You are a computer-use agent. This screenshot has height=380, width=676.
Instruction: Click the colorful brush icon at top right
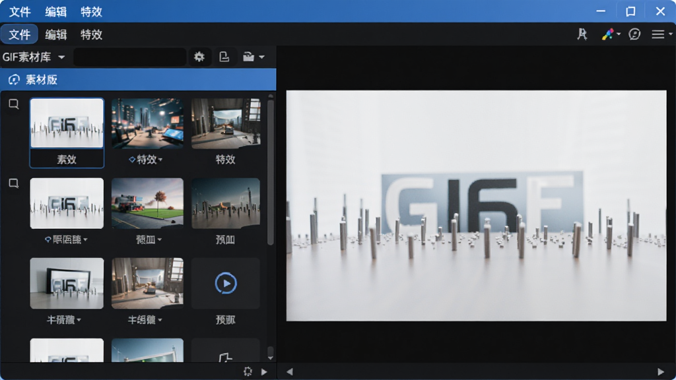pyautogui.click(x=608, y=34)
